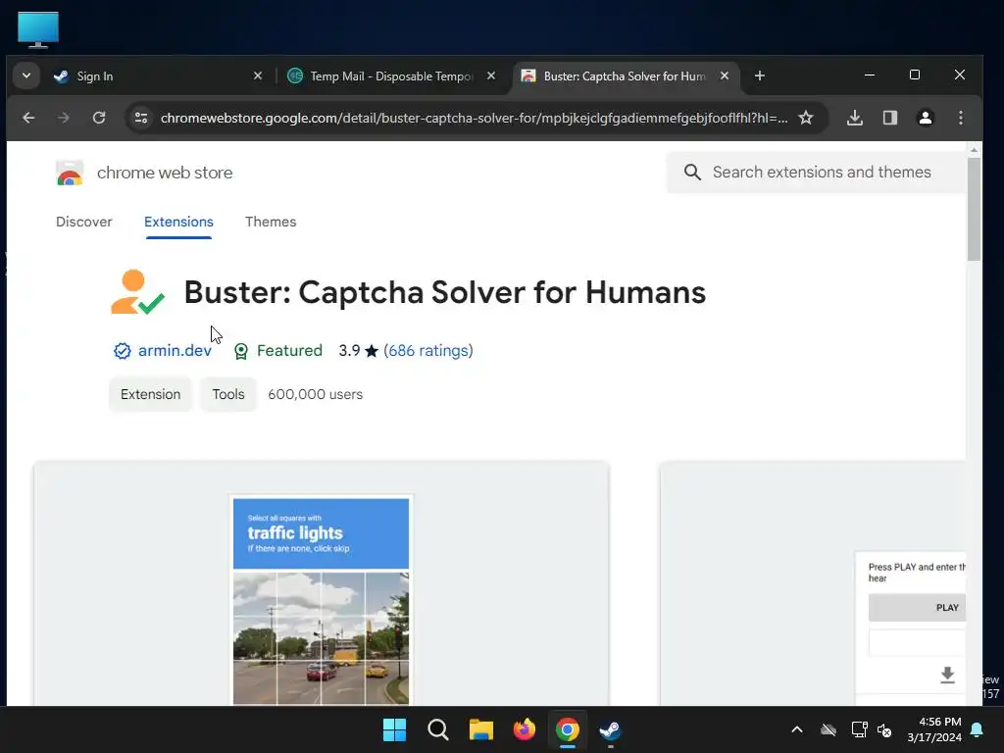Close the Temp Mail tab
This screenshot has height=753, width=1004.
491,75
